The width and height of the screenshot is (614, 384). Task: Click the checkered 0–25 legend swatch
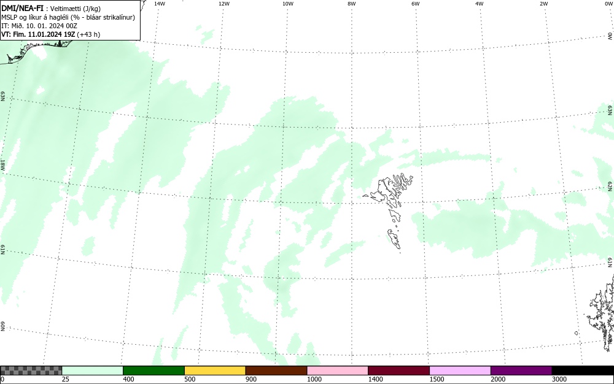point(31,371)
